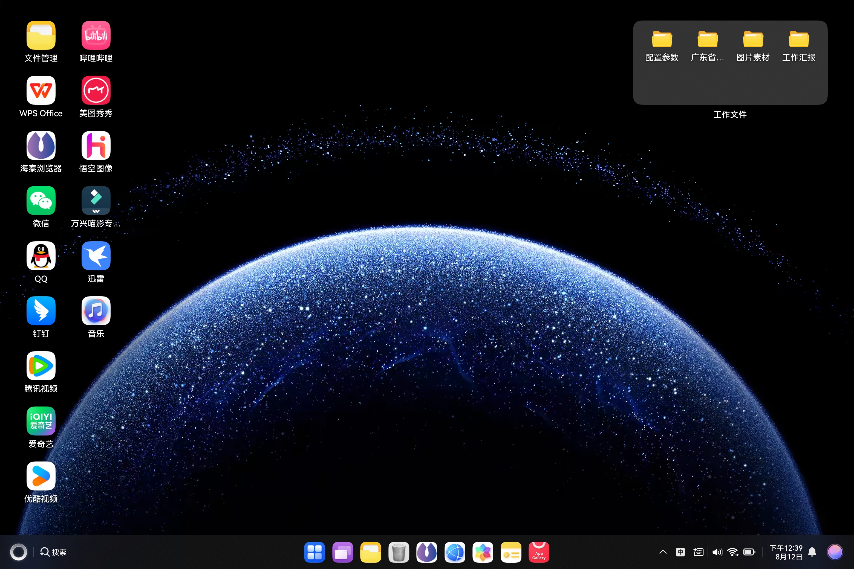
Task: Open the 钉钉 DingTalk icon
Action: coord(41,311)
